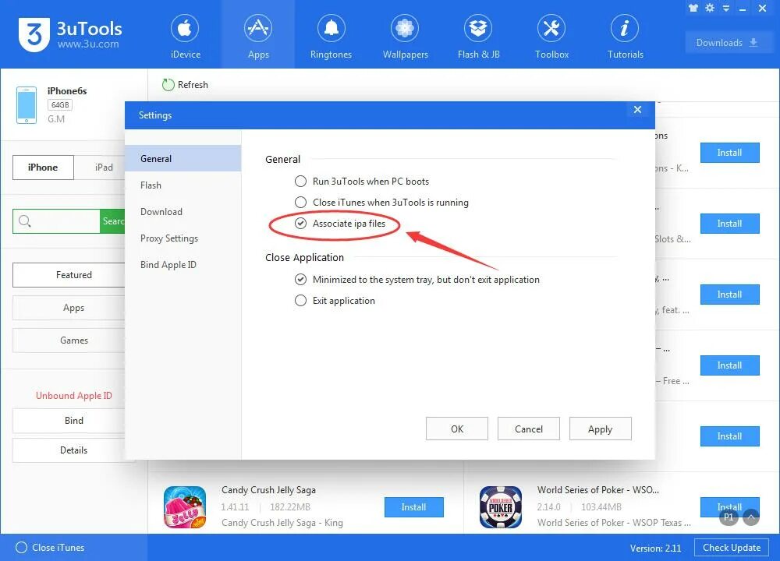Click Candy Crush Jelly Saga app icon
780x561 pixels.
coord(185,506)
